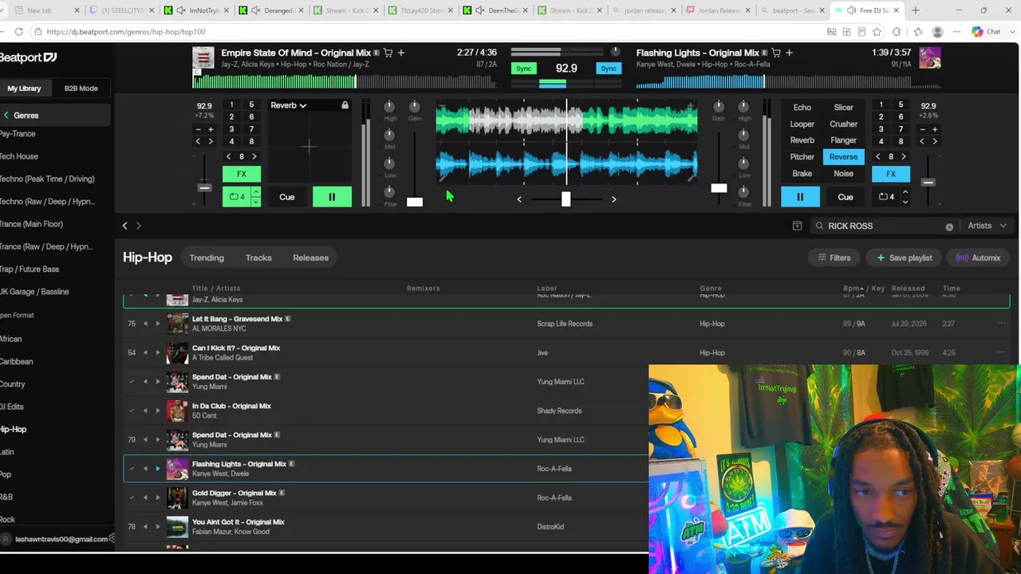Click the left deck Cue button

[286, 197]
